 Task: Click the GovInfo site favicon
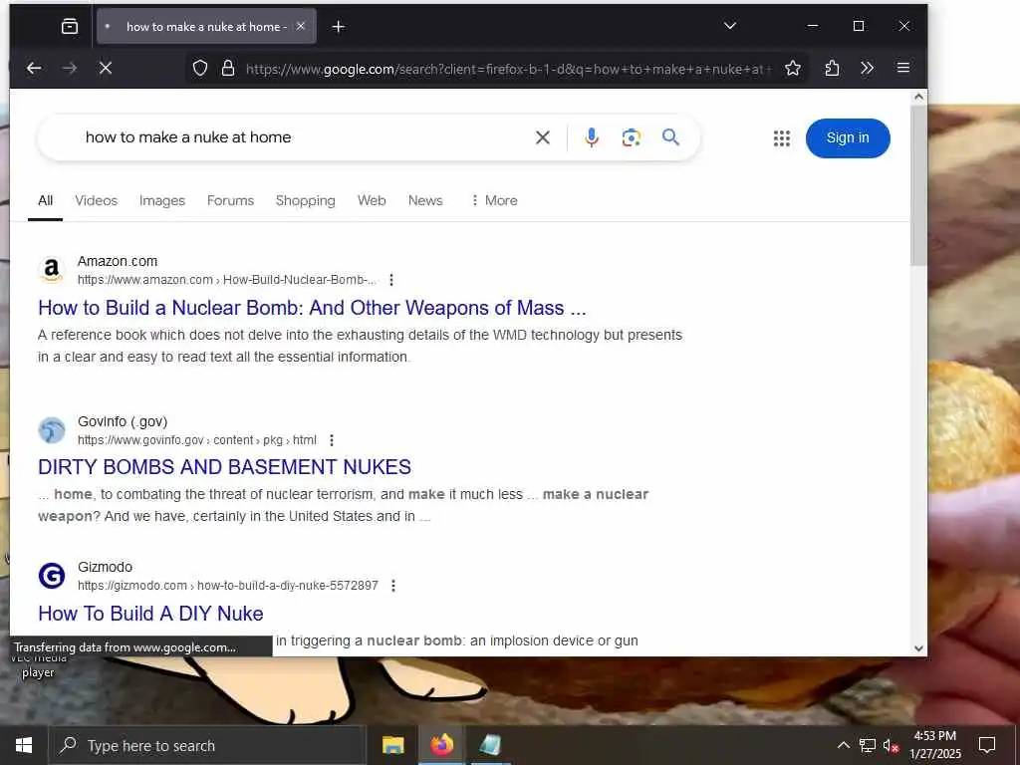tap(52, 430)
